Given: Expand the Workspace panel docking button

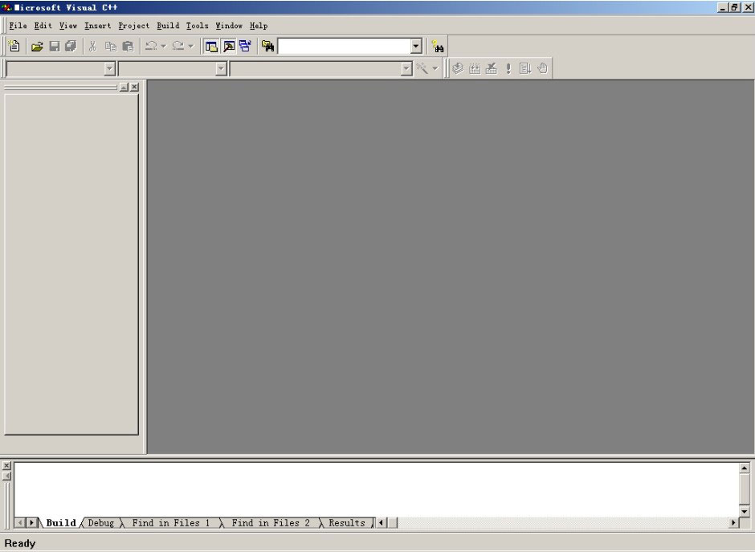Looking at the screenshot, I should point(124,88).
